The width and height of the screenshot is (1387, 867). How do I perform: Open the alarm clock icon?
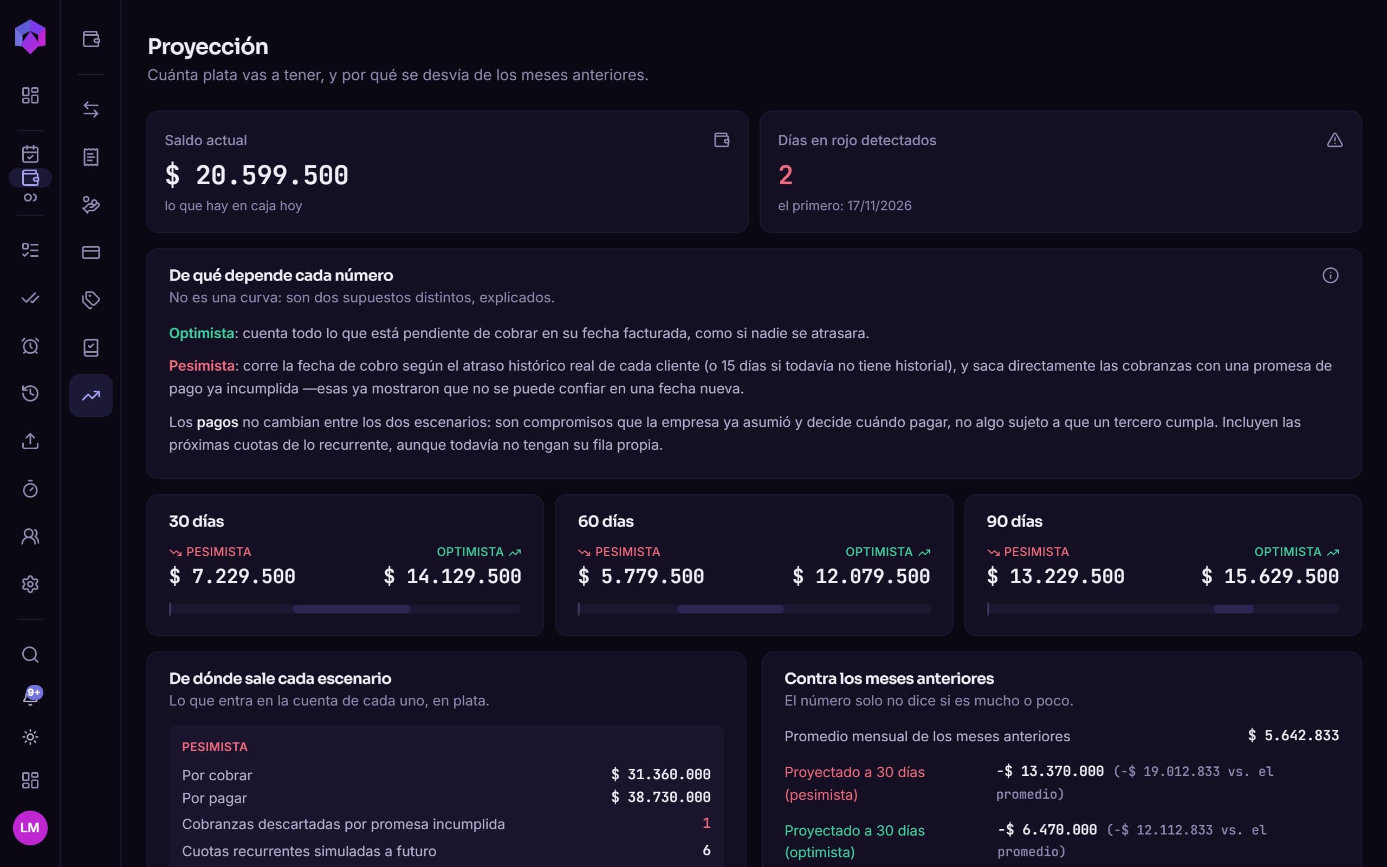30,346
